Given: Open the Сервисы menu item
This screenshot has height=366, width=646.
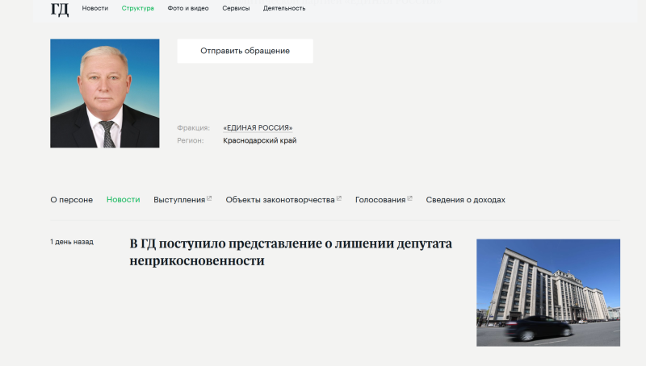Looking at the screenshot, I should tap(236, 8).
